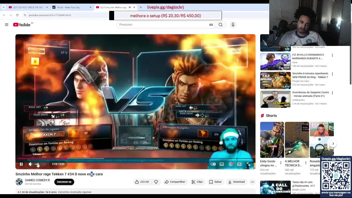Open GAMES COMEDY.R channel avatar
The image size is (352, 198).
click(x=19, y=182)
